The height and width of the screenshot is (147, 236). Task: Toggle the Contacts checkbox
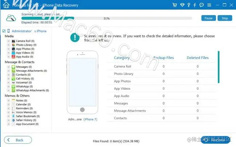[x=8, y=75]
